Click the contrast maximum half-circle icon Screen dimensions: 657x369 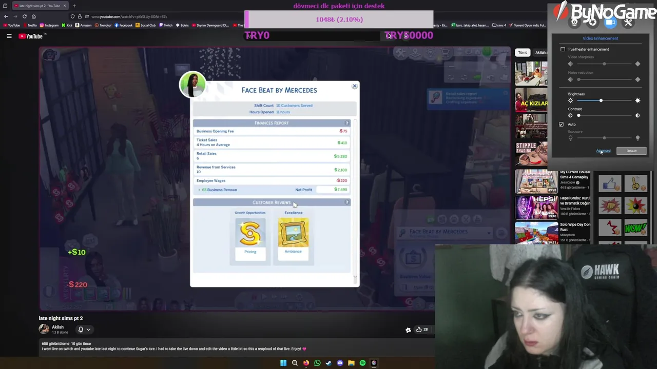pos(637,115)
